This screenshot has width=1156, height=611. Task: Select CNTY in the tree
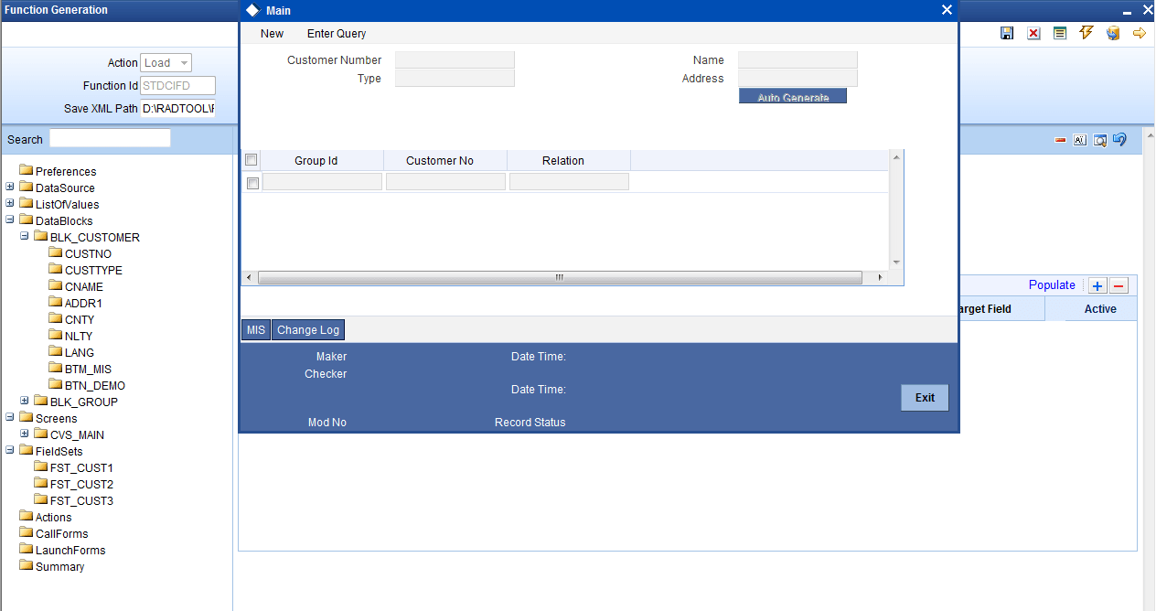tap(80, 319)
